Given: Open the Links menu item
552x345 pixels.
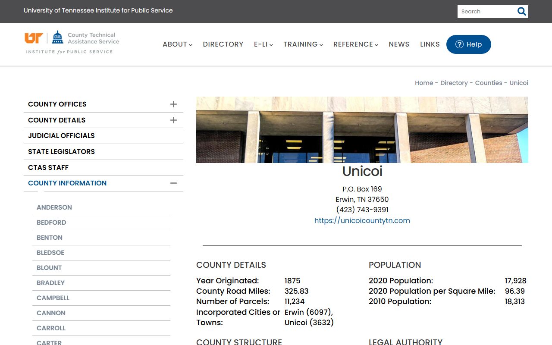Looking at the screenshot, I should [x=430, y=44].
